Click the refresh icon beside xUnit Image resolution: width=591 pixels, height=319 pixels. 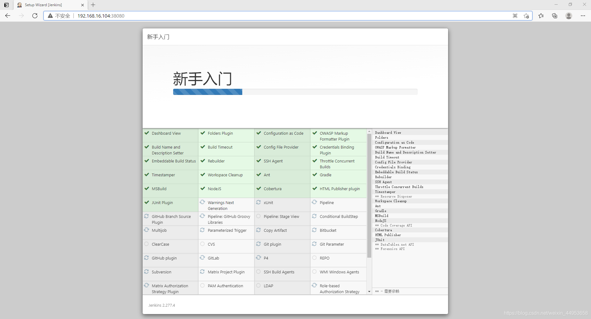point(259,202)
